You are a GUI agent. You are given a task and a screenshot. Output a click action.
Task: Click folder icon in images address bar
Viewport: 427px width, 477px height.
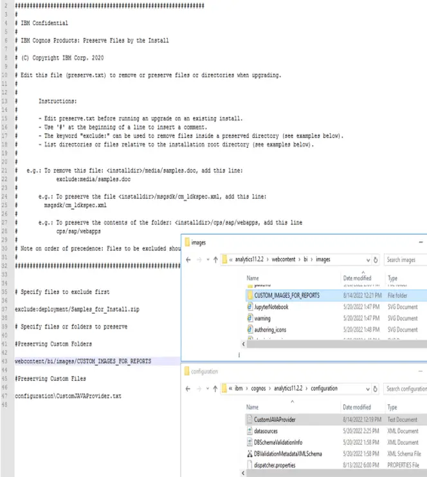tap(224, 260)
